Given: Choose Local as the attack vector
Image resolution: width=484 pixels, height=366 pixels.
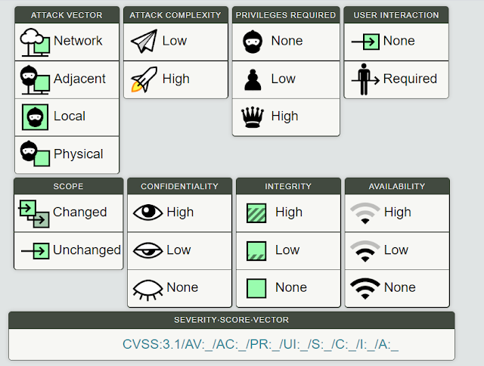Looking at the screenshot, I should click(67, 116).
